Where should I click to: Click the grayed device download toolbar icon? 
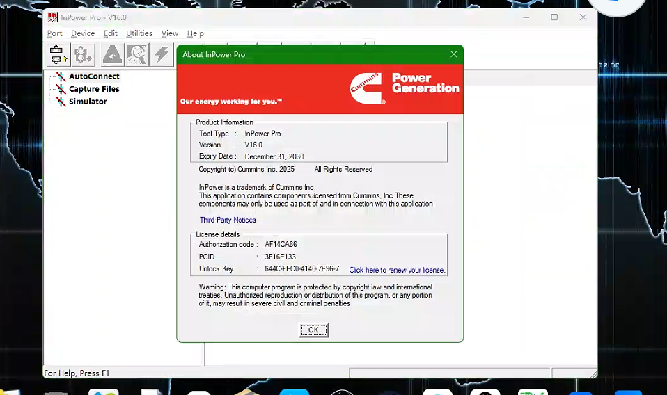83,54
